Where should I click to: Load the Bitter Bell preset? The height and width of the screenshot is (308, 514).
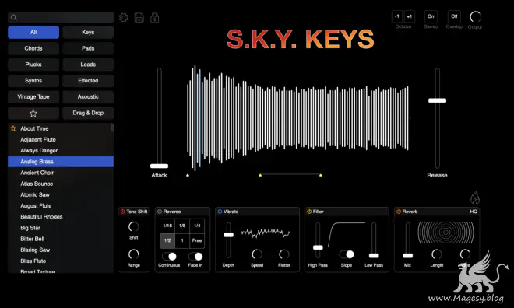point(61,239)
